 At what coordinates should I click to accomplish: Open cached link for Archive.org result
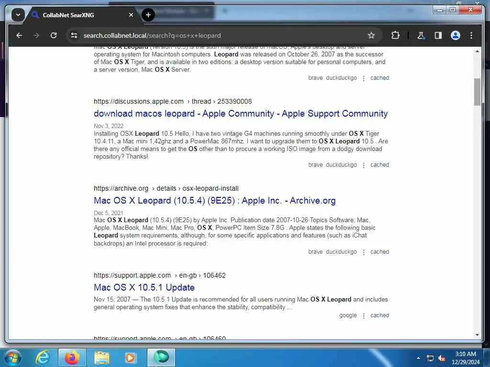click(379, 252)
